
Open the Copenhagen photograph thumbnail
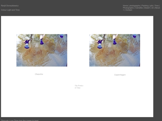[115, 50]
